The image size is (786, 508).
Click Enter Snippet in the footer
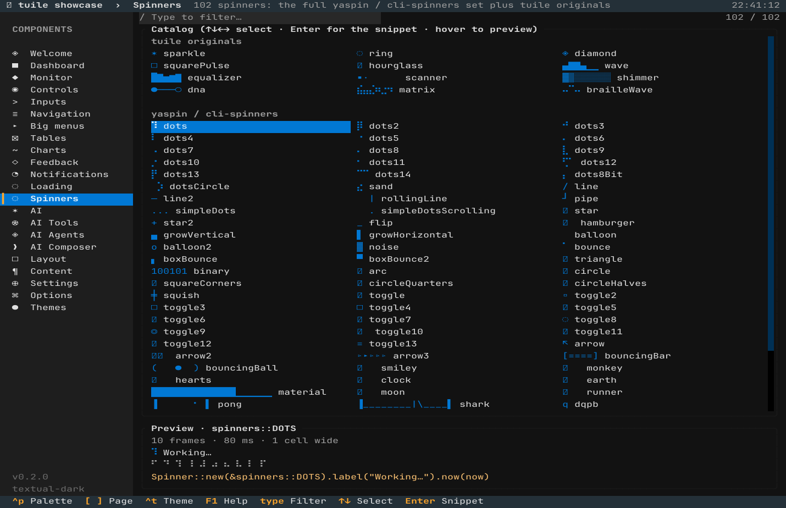(444, 501)
